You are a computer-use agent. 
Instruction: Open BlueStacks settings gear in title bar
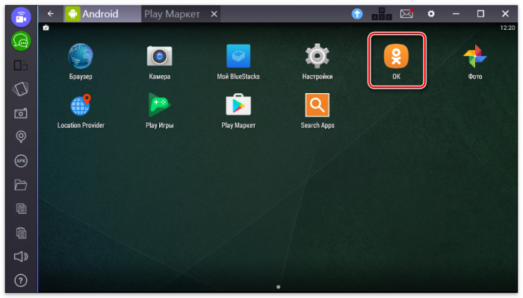coord(430,13)
